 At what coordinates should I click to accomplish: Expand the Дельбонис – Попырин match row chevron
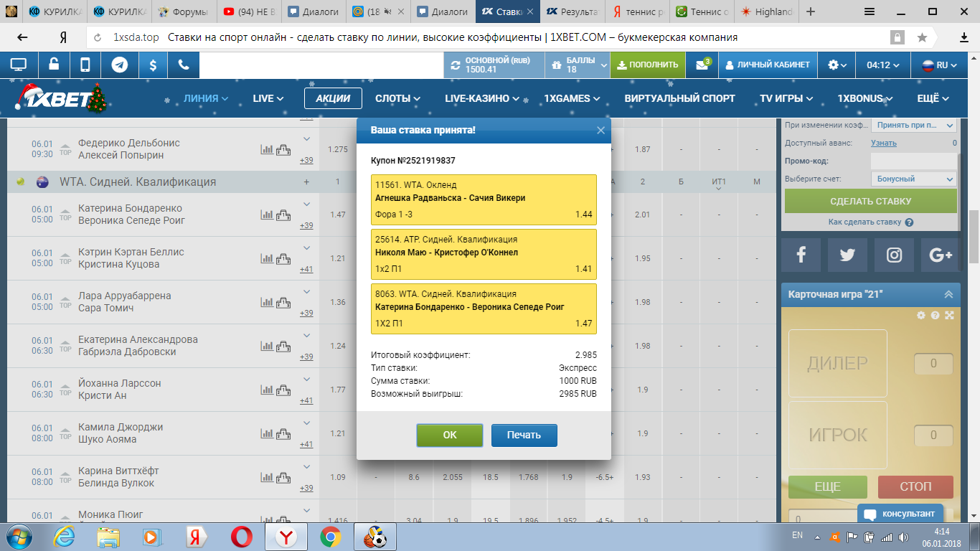307,138
